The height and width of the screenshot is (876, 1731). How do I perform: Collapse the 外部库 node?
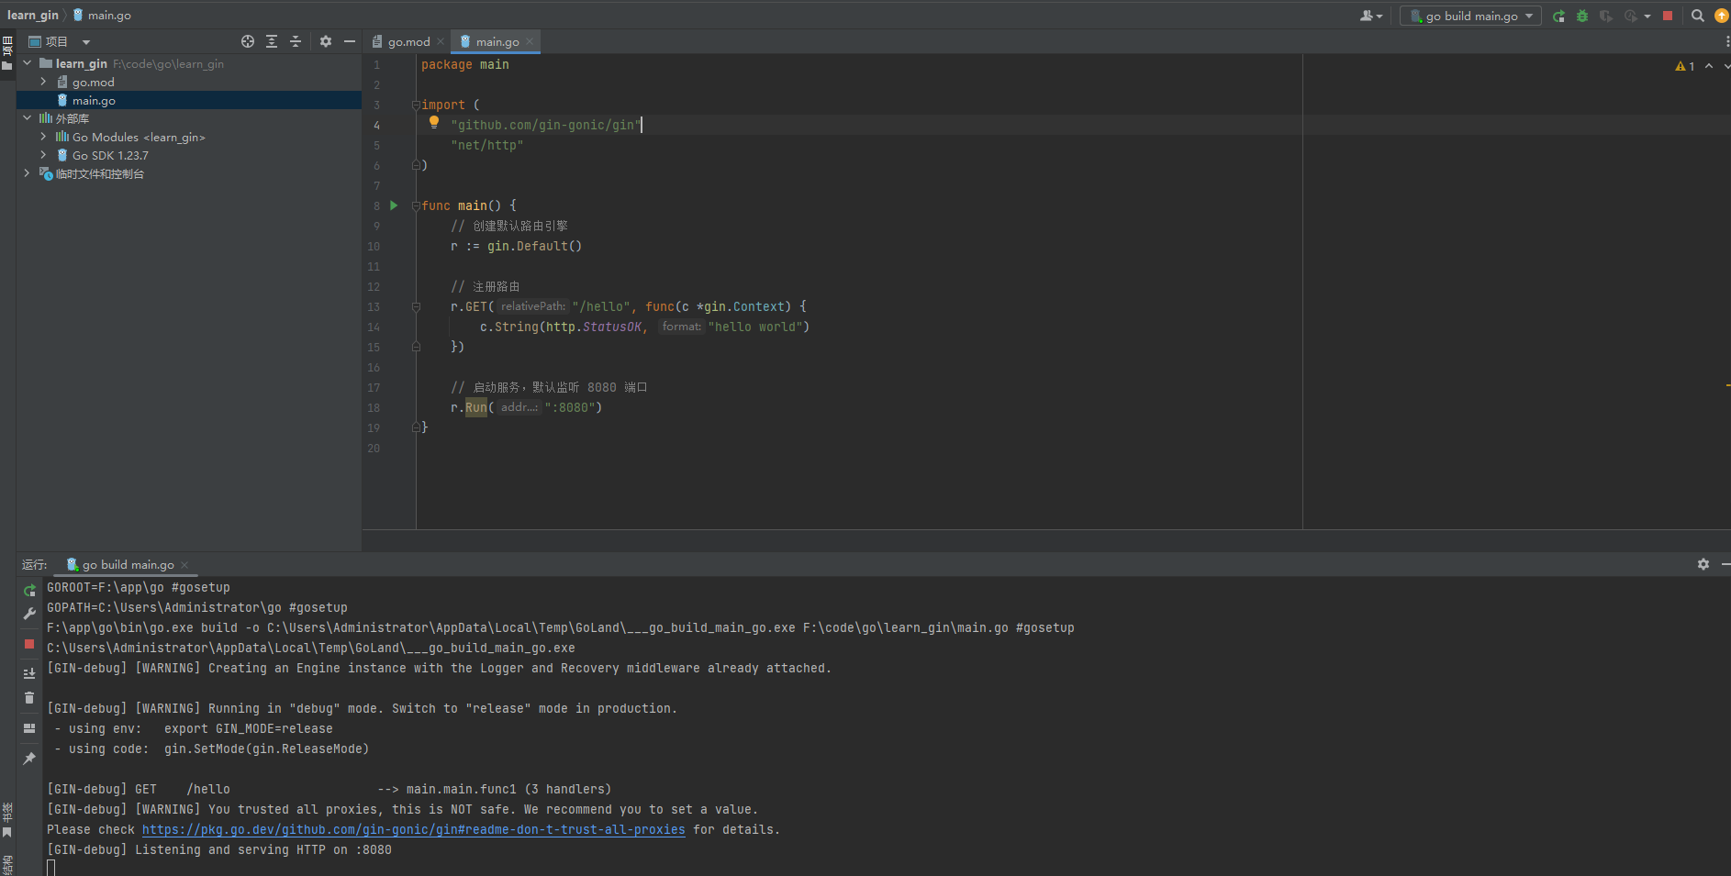[27, 118]
